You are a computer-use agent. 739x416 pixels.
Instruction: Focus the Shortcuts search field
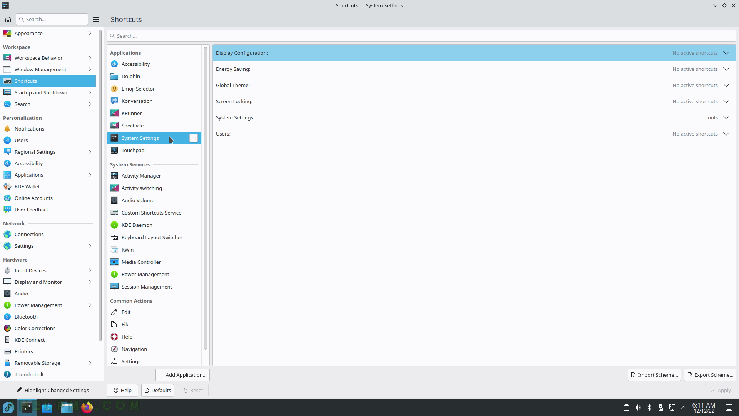pos(421,36)
